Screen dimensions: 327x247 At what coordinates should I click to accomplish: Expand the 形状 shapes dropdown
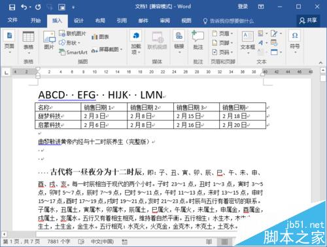[70, 43]
